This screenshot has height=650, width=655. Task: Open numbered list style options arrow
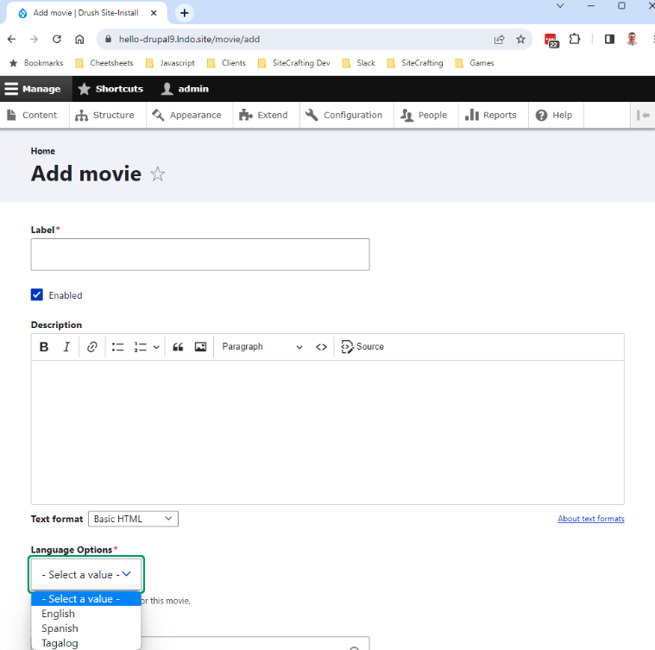point(156,347)
